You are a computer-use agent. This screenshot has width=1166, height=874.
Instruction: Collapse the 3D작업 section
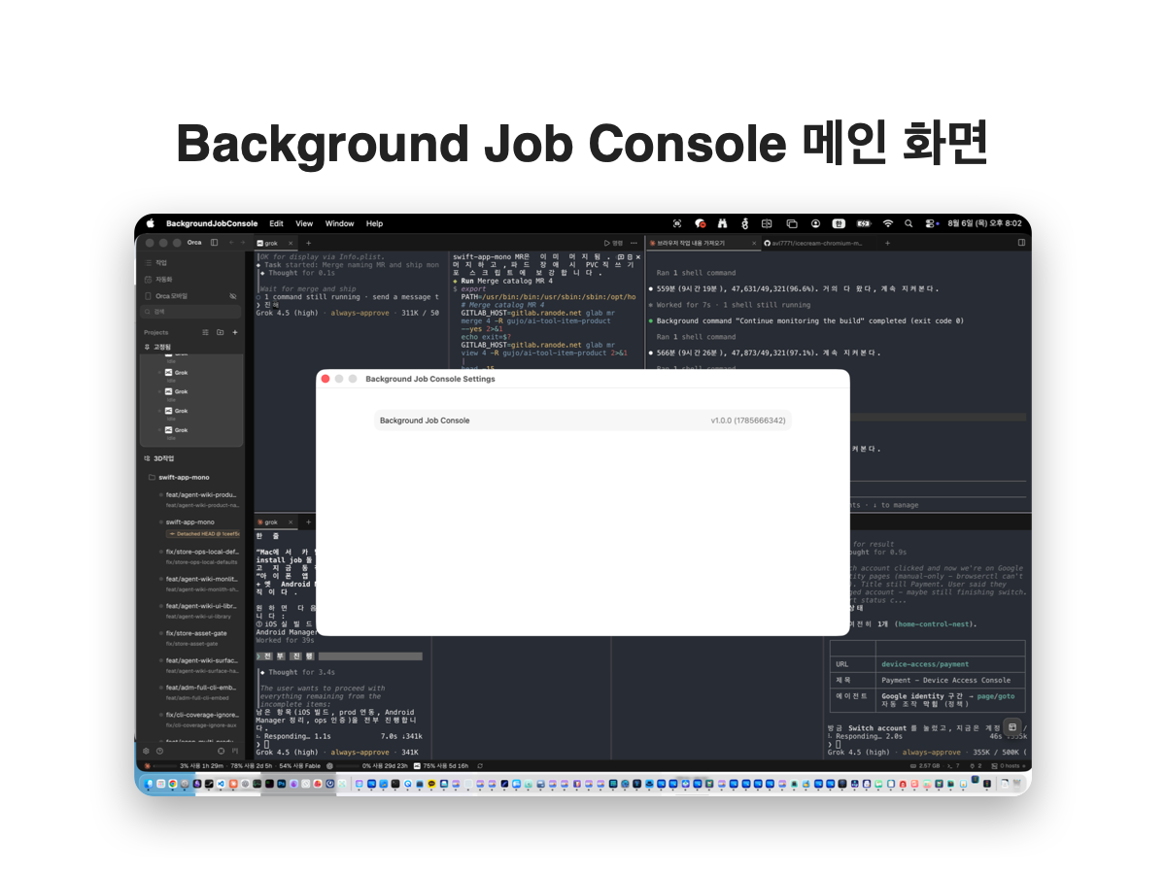pos(159,457)
